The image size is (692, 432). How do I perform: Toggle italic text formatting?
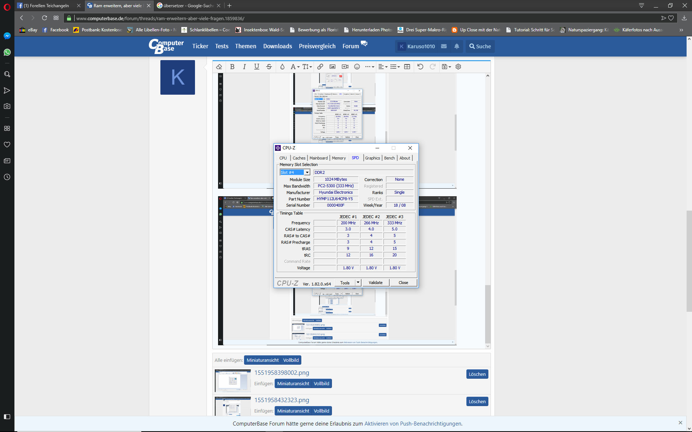244,67
